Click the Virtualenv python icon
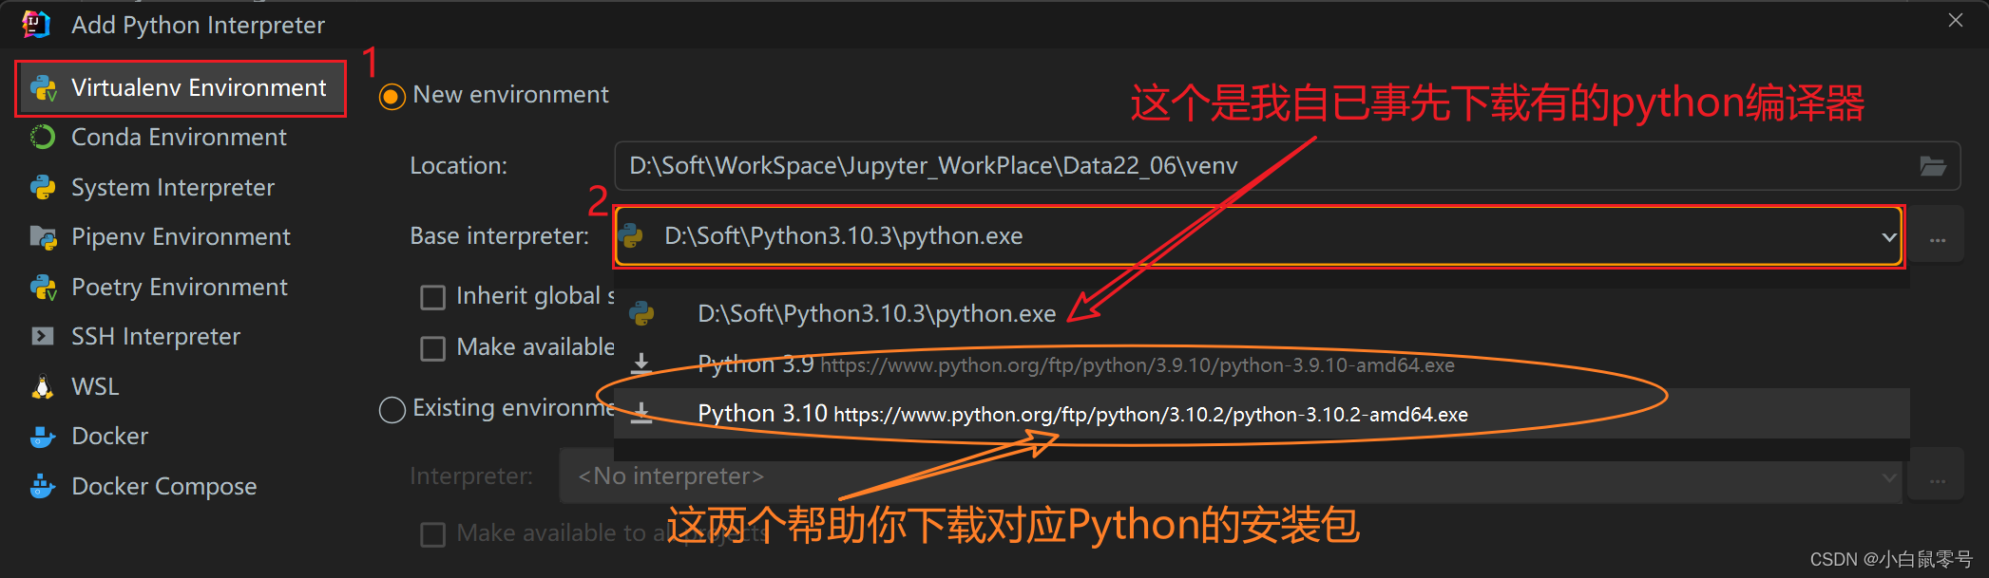 click(x=43, y=88)
